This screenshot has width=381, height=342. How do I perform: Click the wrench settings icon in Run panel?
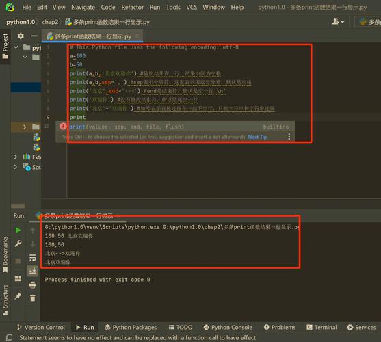tap(18, 244)
